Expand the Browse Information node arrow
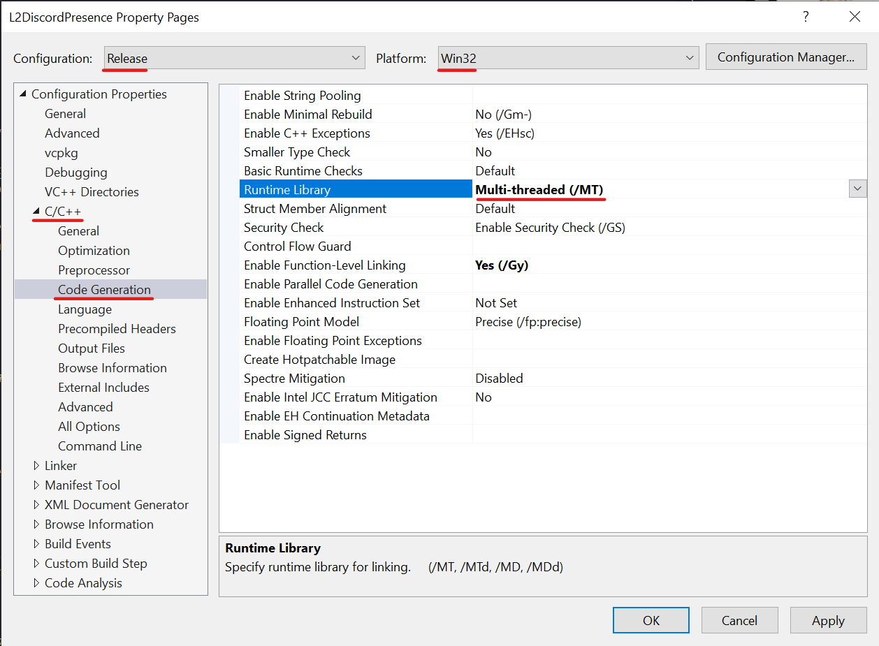The image size is (879, 646). click(36, 524)
